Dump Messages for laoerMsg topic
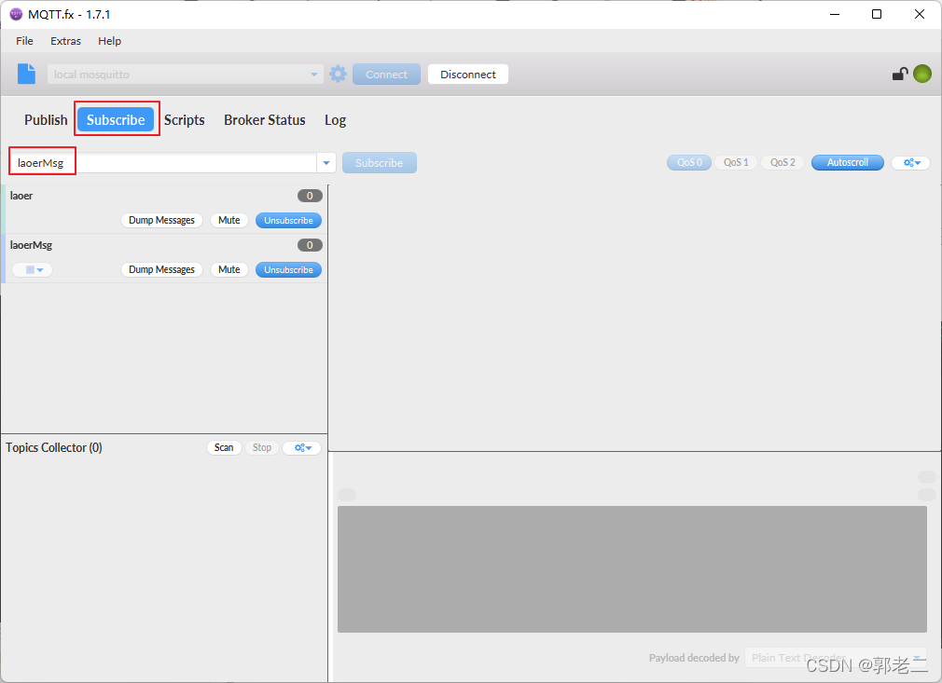The image size is (942, 683). tap(161, 269)
